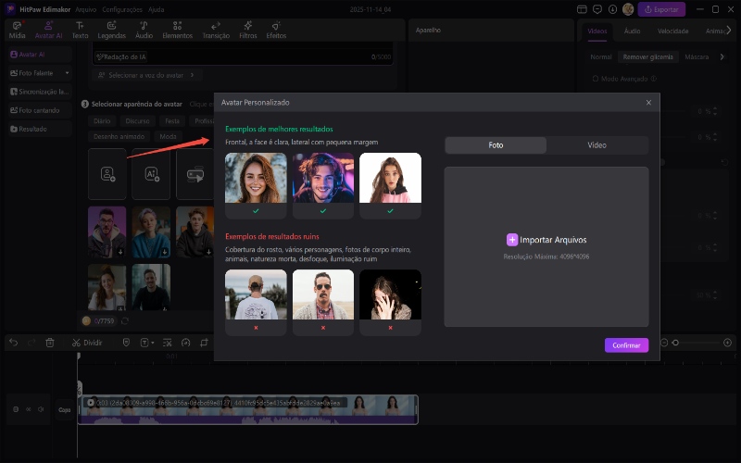Click the Importar Arquivos plus icon
741x463 pixels.
pyautogui.click(x=512, y=239)
